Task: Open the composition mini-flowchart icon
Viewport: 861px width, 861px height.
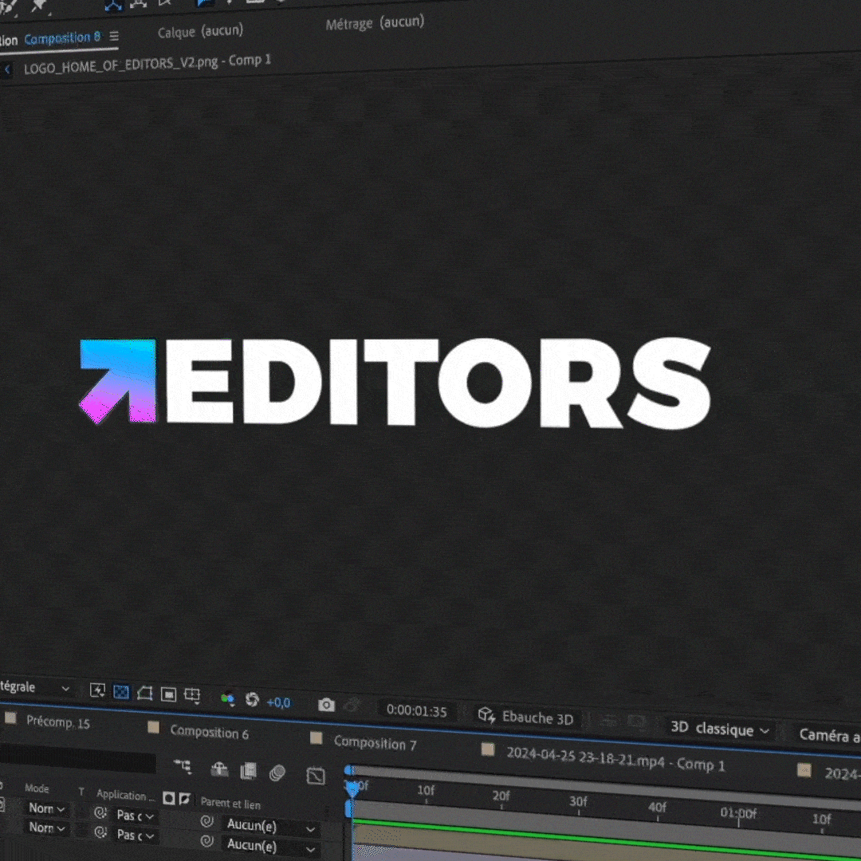Action: click(x=183, y=767)
